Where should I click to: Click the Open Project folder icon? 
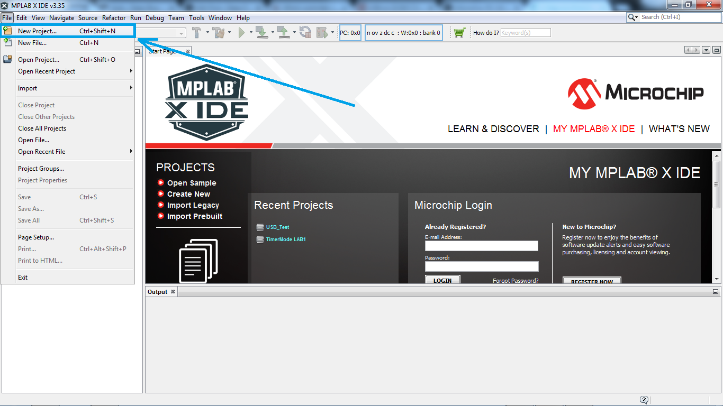[7, 59]
